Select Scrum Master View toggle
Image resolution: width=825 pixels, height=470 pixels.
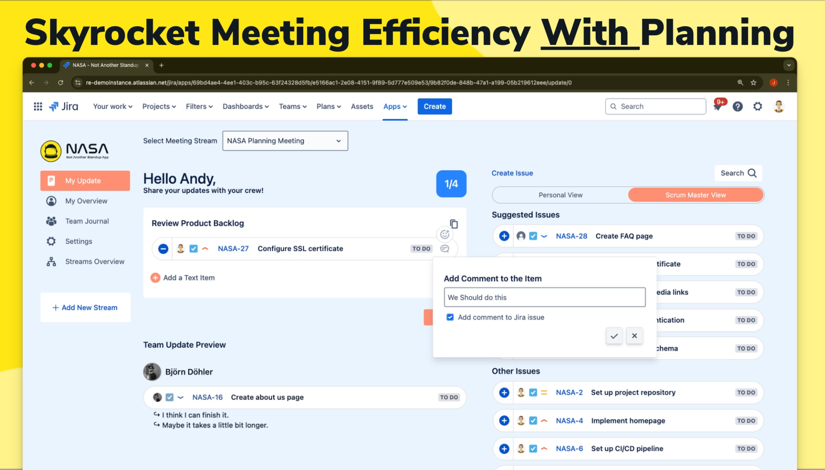coord(695,195)
